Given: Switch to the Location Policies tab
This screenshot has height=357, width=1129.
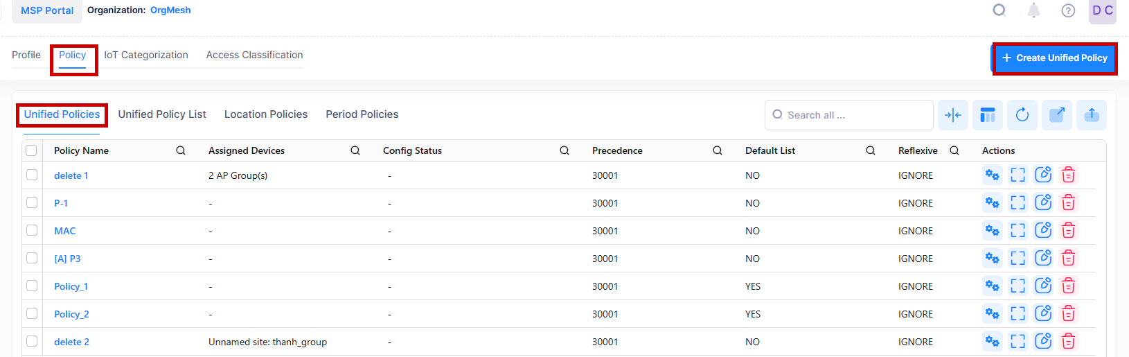Looking at the screenshot, I should click(265, 114).
